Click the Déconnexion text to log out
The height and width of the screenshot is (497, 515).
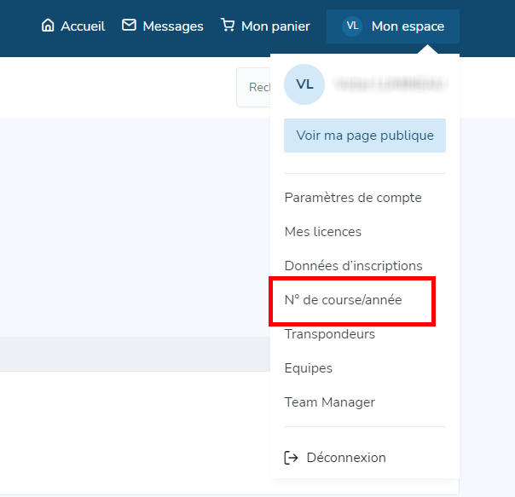pos(345,458)
